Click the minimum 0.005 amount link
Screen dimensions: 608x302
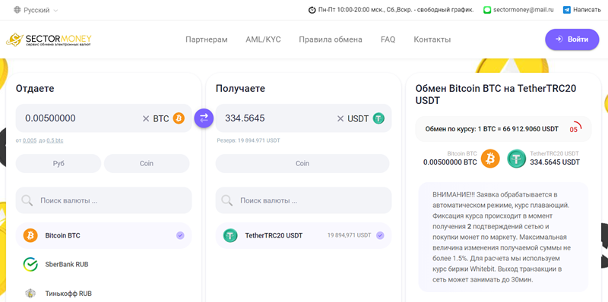(30, 140)
